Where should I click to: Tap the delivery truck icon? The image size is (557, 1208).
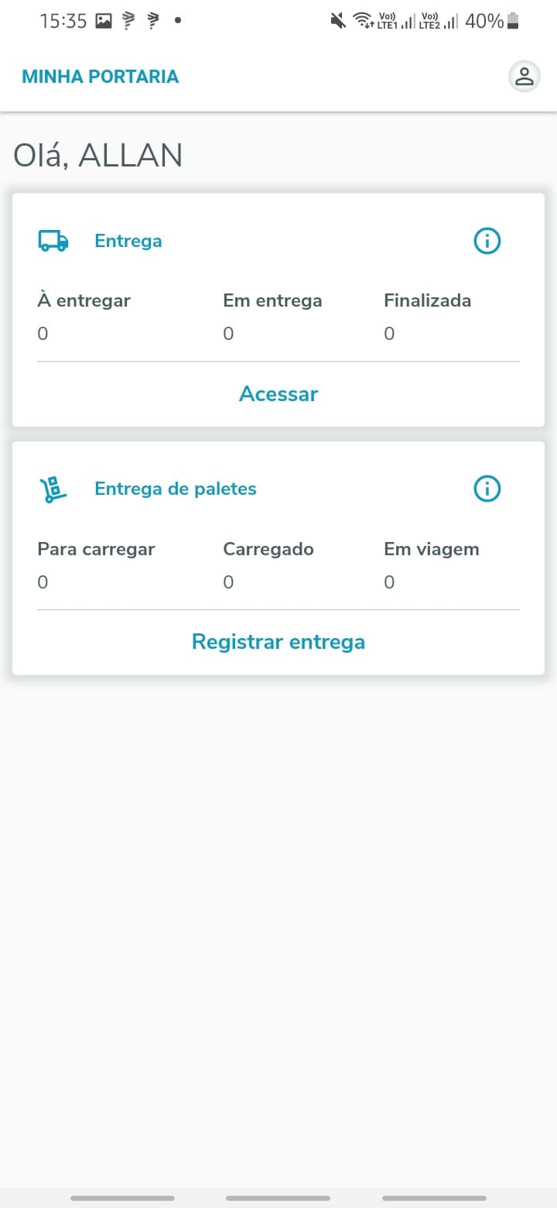(53, 241)
